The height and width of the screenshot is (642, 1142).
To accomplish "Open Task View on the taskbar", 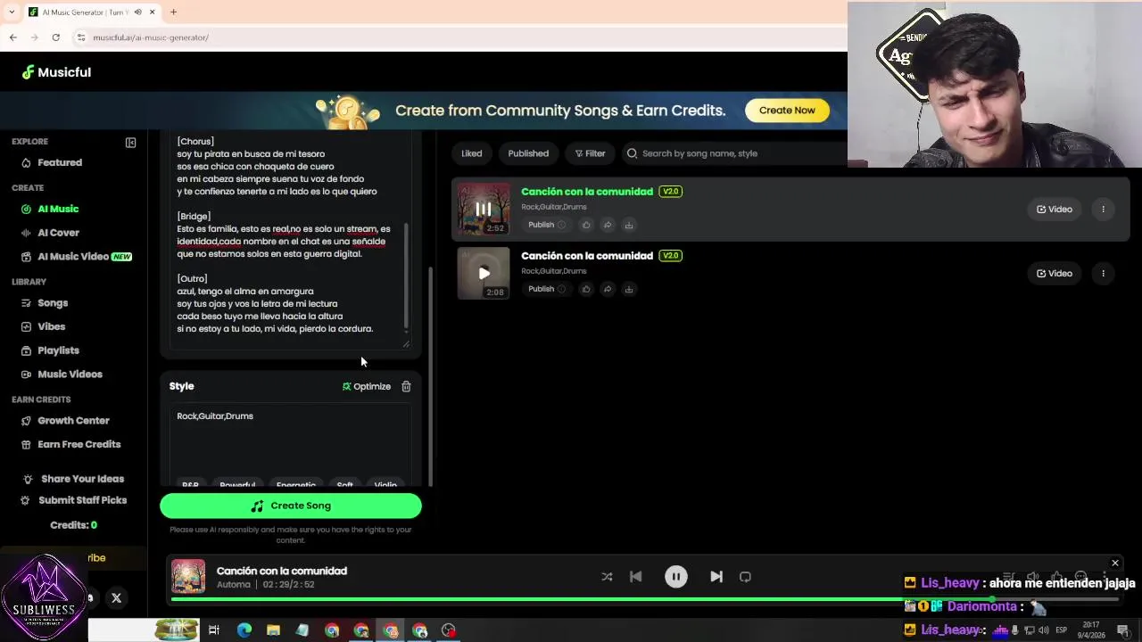I will pyautogui.click(x=214, y=630).
